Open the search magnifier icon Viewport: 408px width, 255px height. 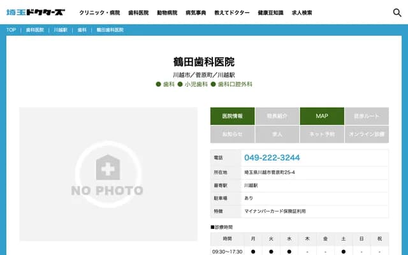(x=397, y=13)
